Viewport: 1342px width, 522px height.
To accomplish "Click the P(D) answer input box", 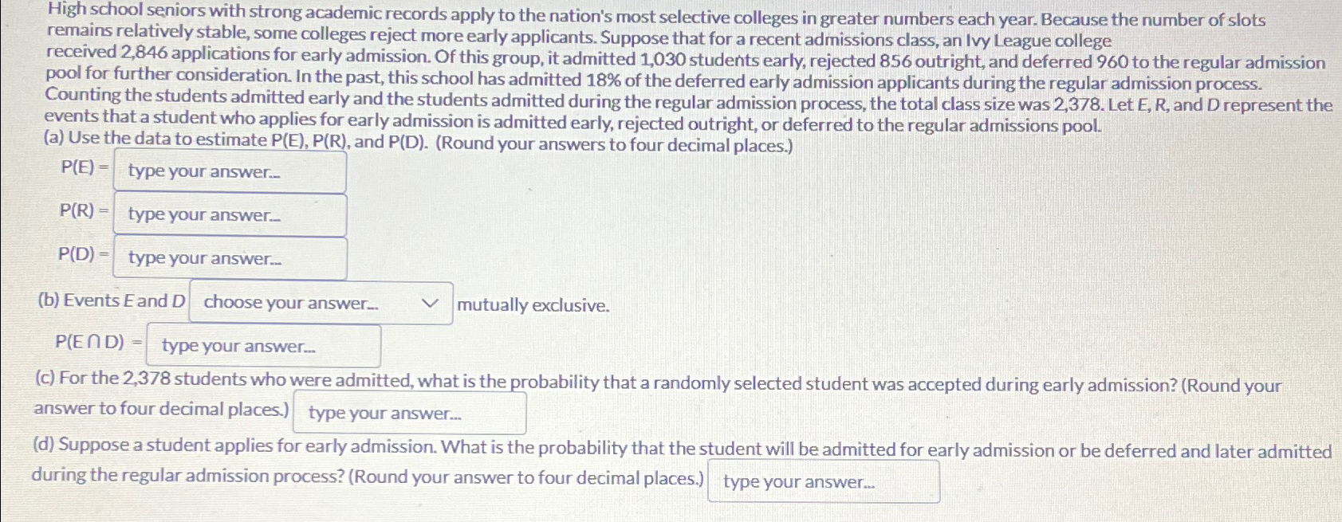I will [x=230, y=258].
